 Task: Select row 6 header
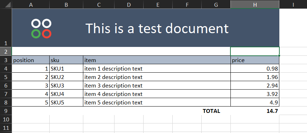coord(6,85)
